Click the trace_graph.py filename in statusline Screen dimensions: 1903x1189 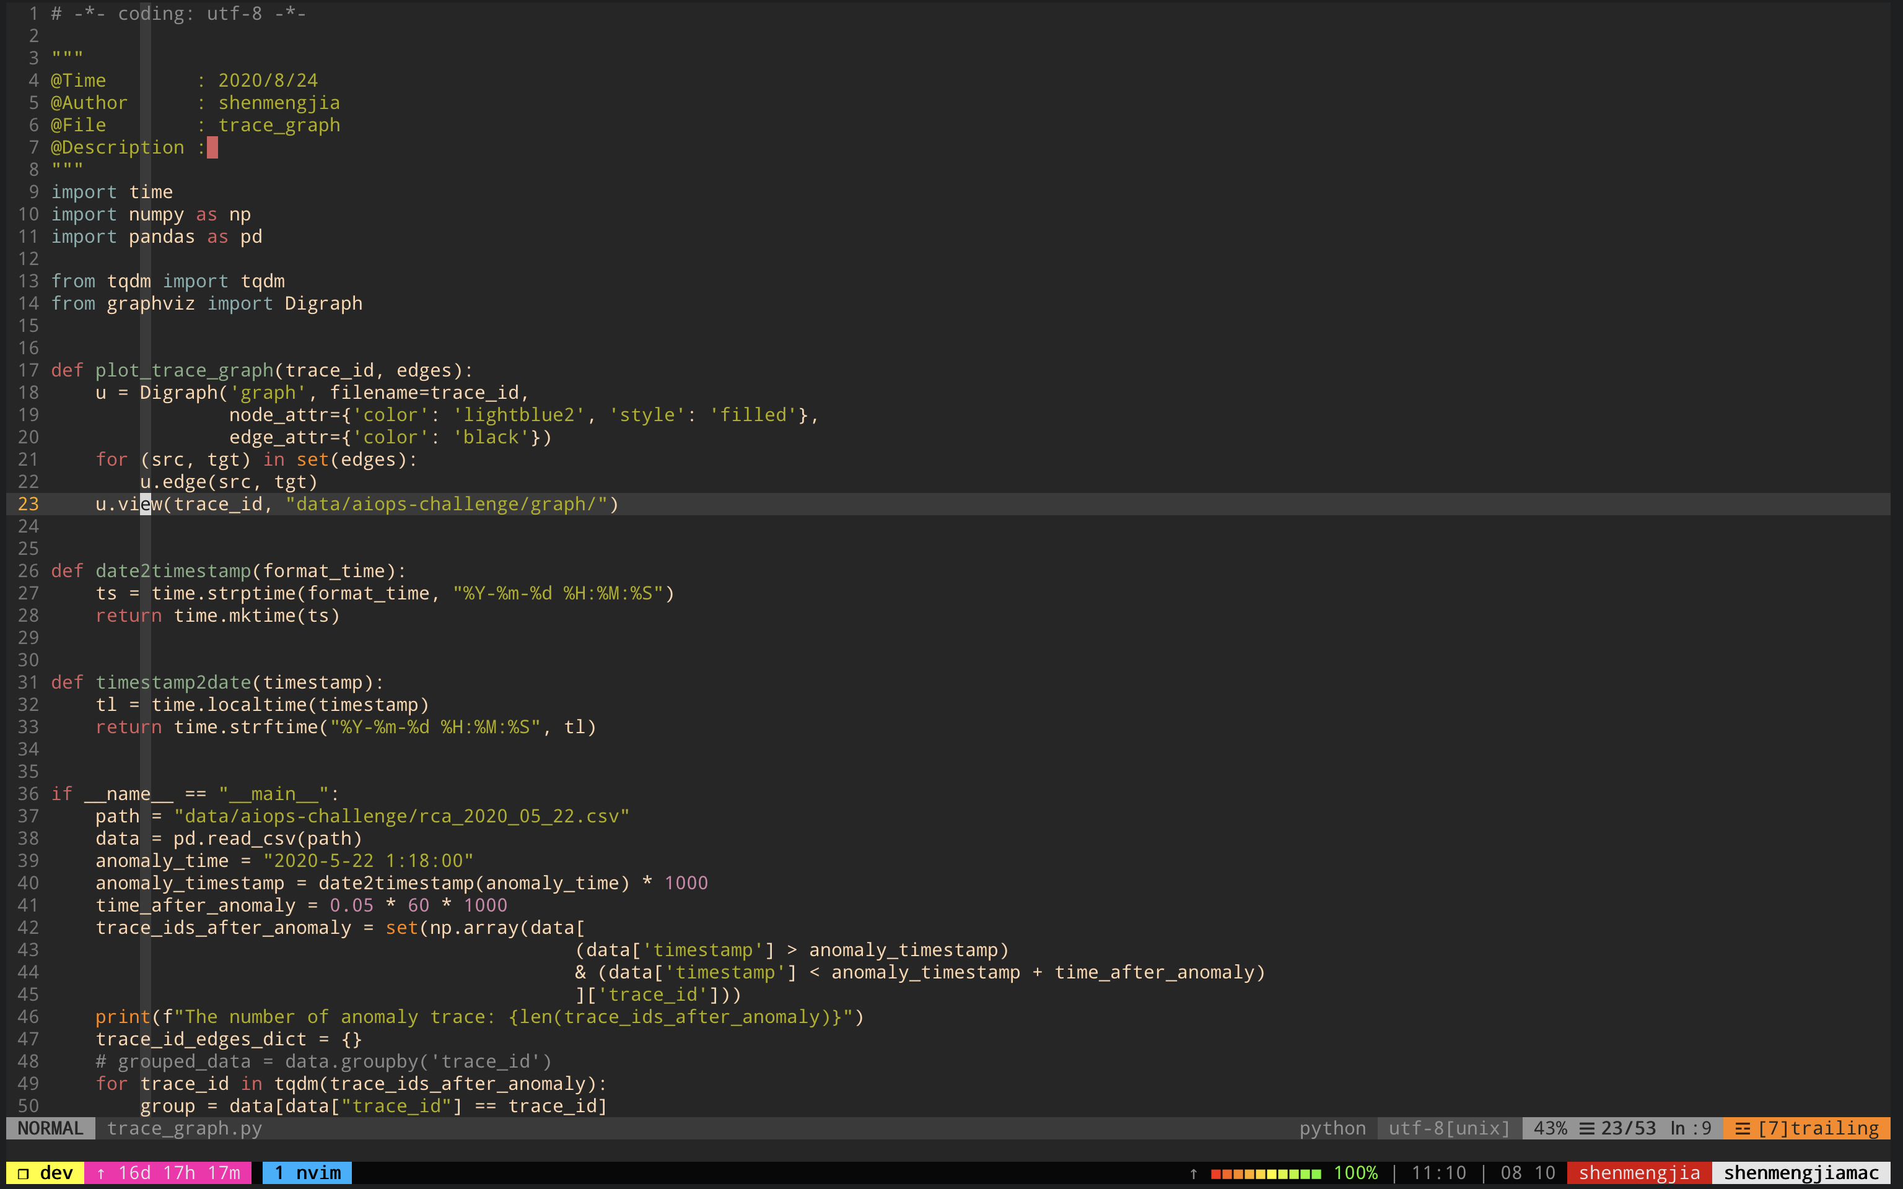pos(184,1128)
